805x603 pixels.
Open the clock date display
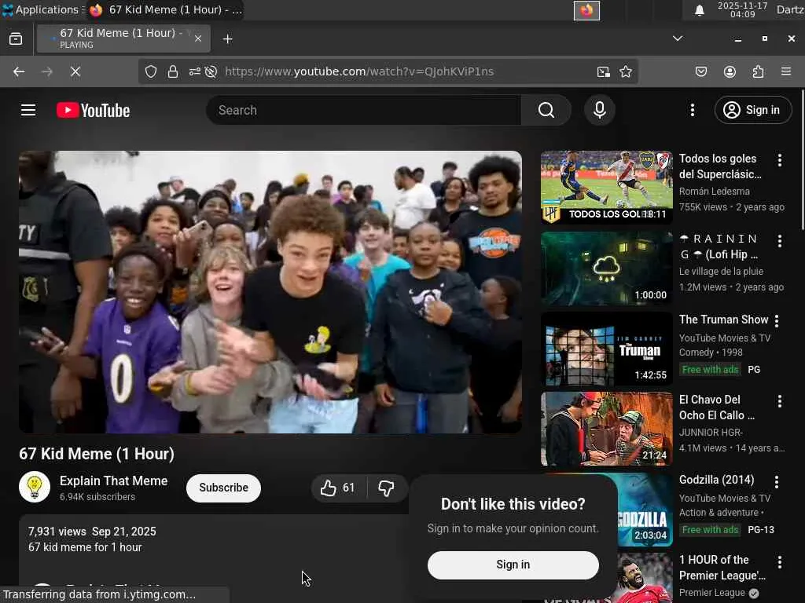pyautogui.click(x=742, y=9)
